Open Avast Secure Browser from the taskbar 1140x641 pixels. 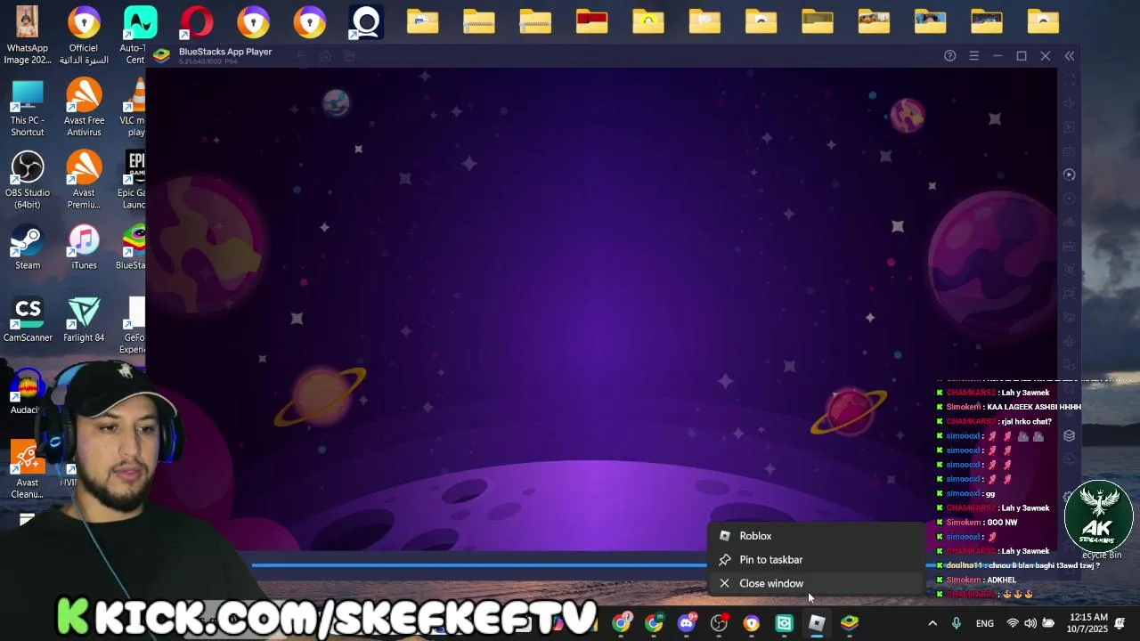point(752,623)
